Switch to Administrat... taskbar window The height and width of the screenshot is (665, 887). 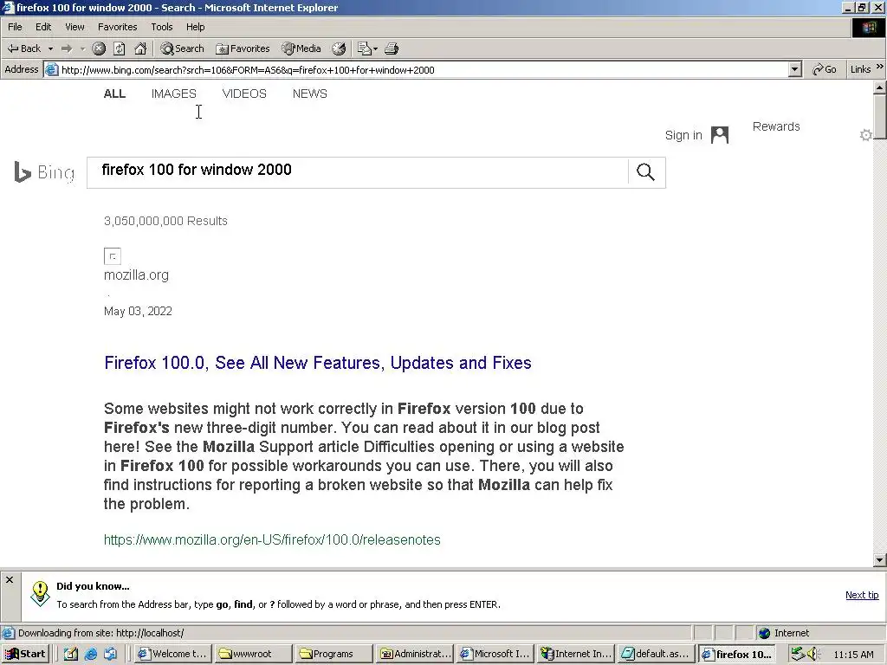click(415, 654)
